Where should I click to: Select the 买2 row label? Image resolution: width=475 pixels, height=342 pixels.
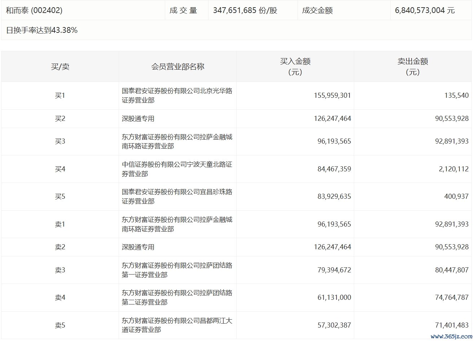(x=60, y=119)
